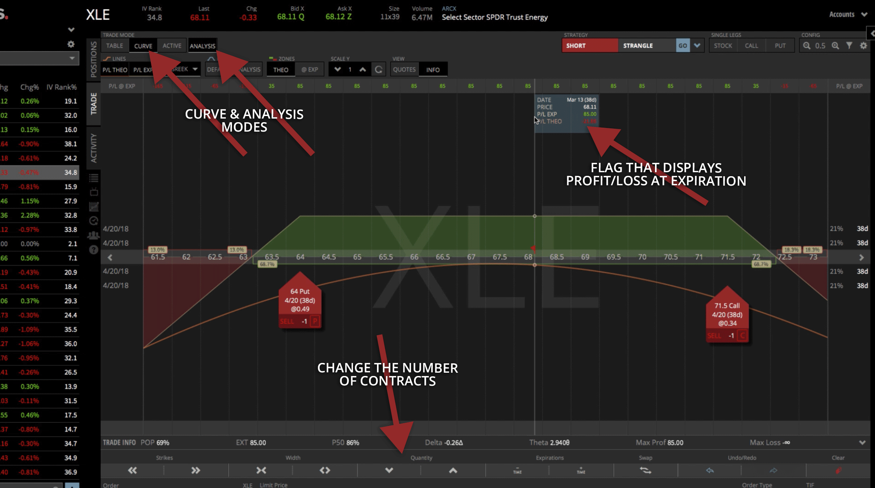Click SELL on the 64 Put leg
875x488 pixels.
[x=287, y=322]
